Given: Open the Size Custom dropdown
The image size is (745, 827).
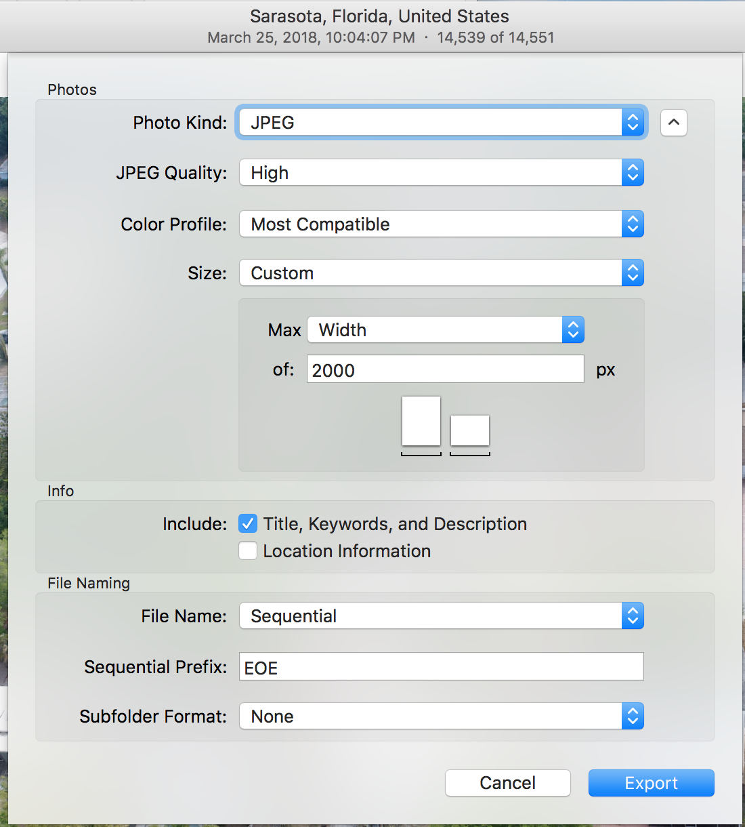Looking at the screenshot, I should pos(442,273).
